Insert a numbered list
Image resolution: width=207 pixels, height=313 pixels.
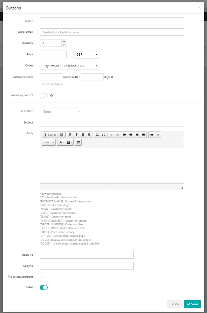pyautogui.click(x=97, y=135)
